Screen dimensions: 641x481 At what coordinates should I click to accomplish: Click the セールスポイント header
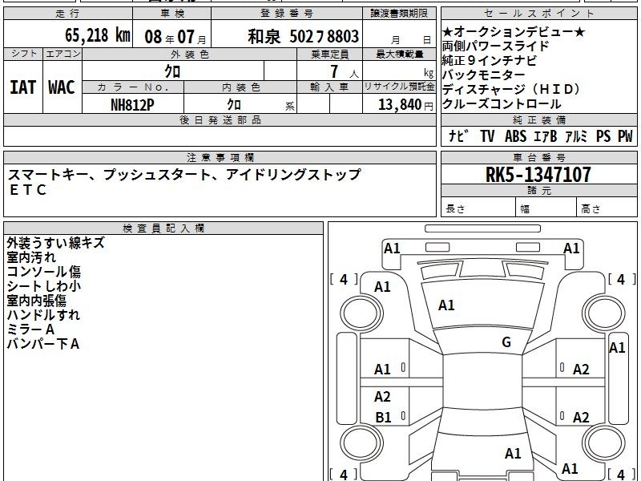538,14
